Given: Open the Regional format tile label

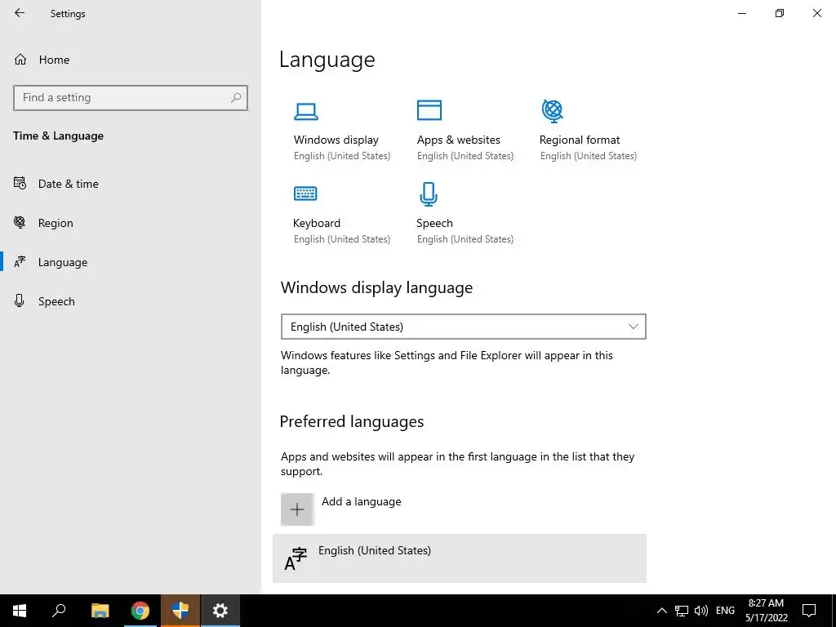Looking at the screenshot, I should coord(580,140).
